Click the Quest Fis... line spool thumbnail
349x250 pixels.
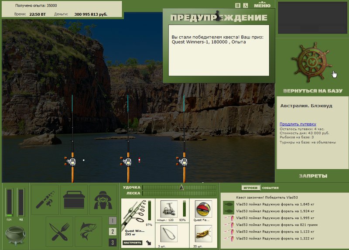[x=203, y=209]
